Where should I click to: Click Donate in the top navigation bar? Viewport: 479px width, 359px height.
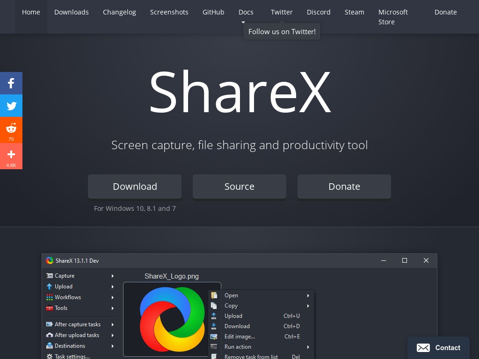pyautogui.click(x=446, y=12)
